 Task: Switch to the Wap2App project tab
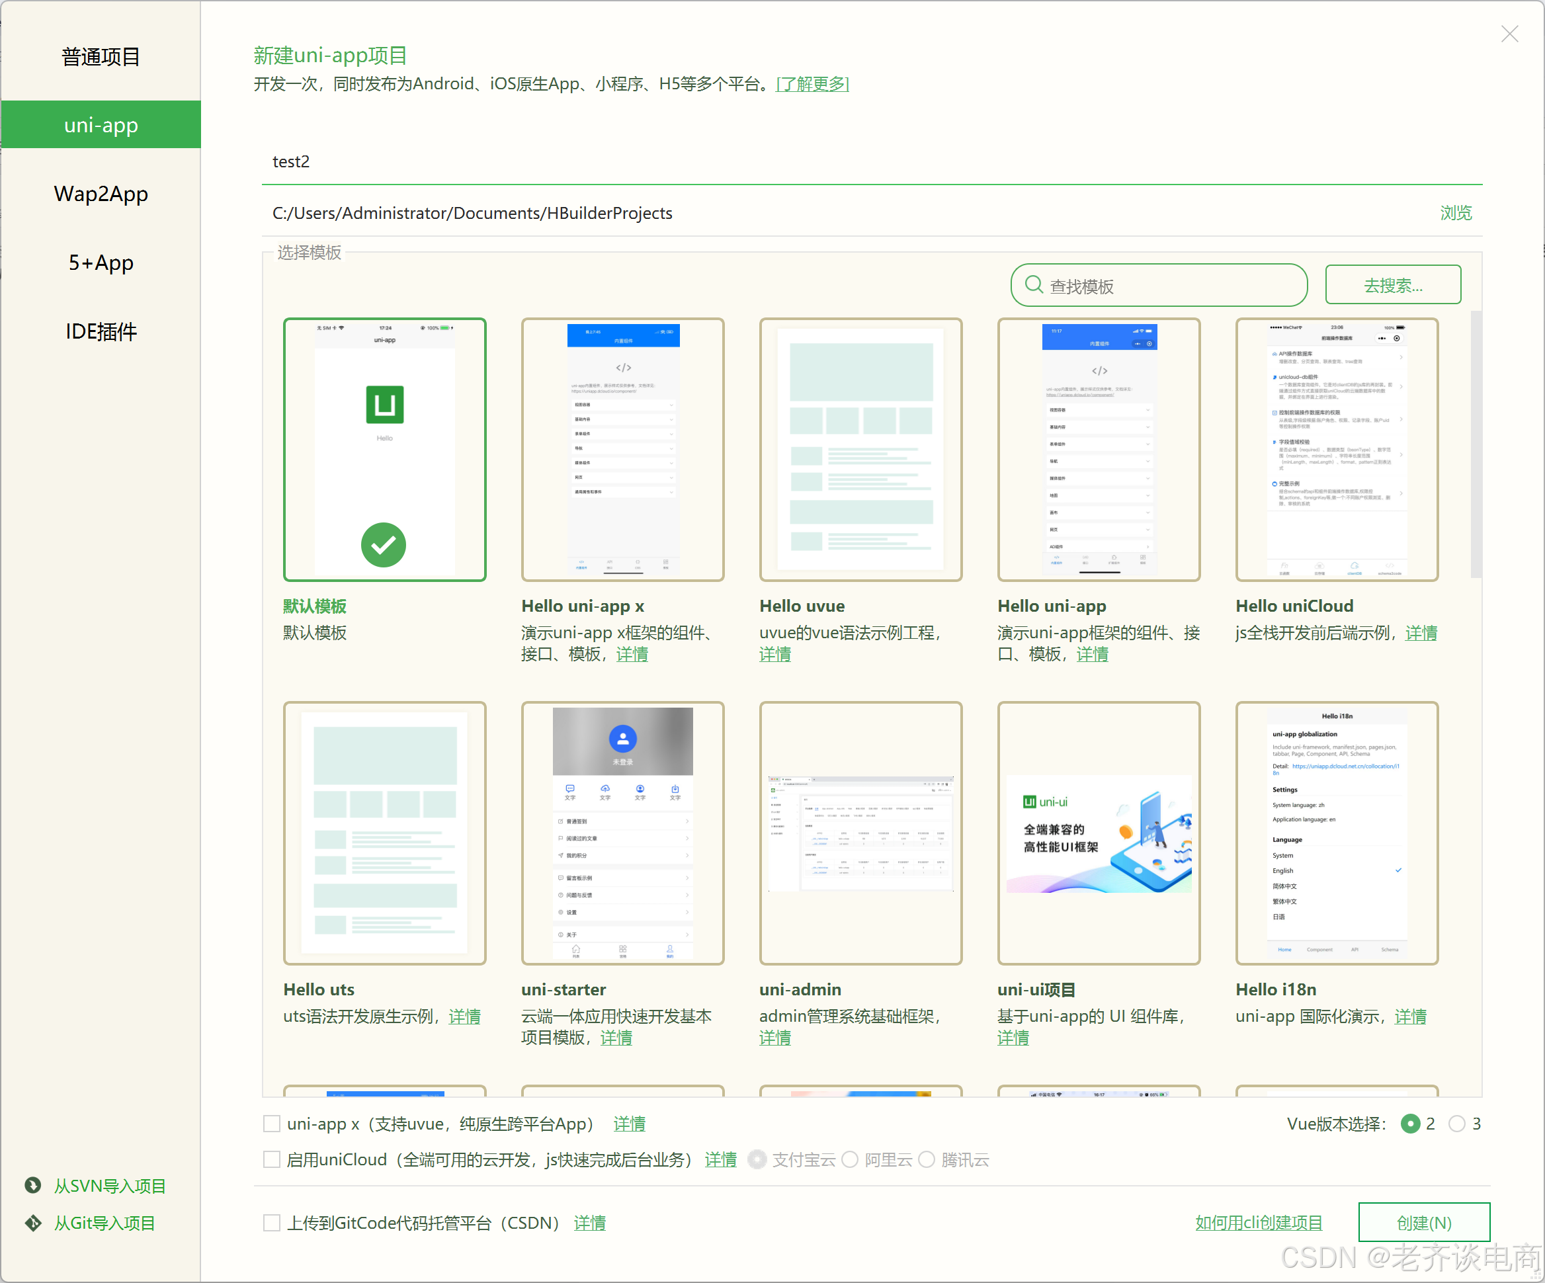[x=101, y=194]
